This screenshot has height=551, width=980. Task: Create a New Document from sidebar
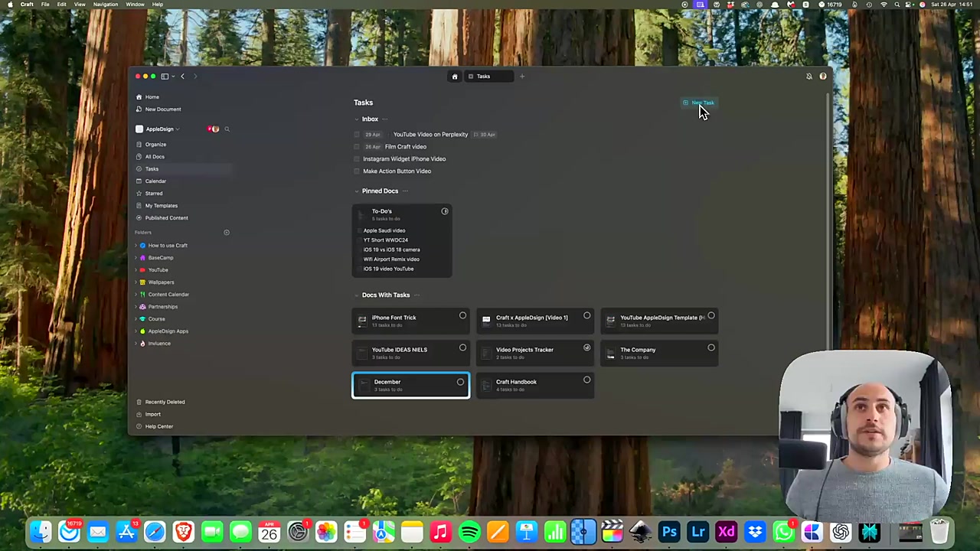pyautogui.click(x=162, y=109)
